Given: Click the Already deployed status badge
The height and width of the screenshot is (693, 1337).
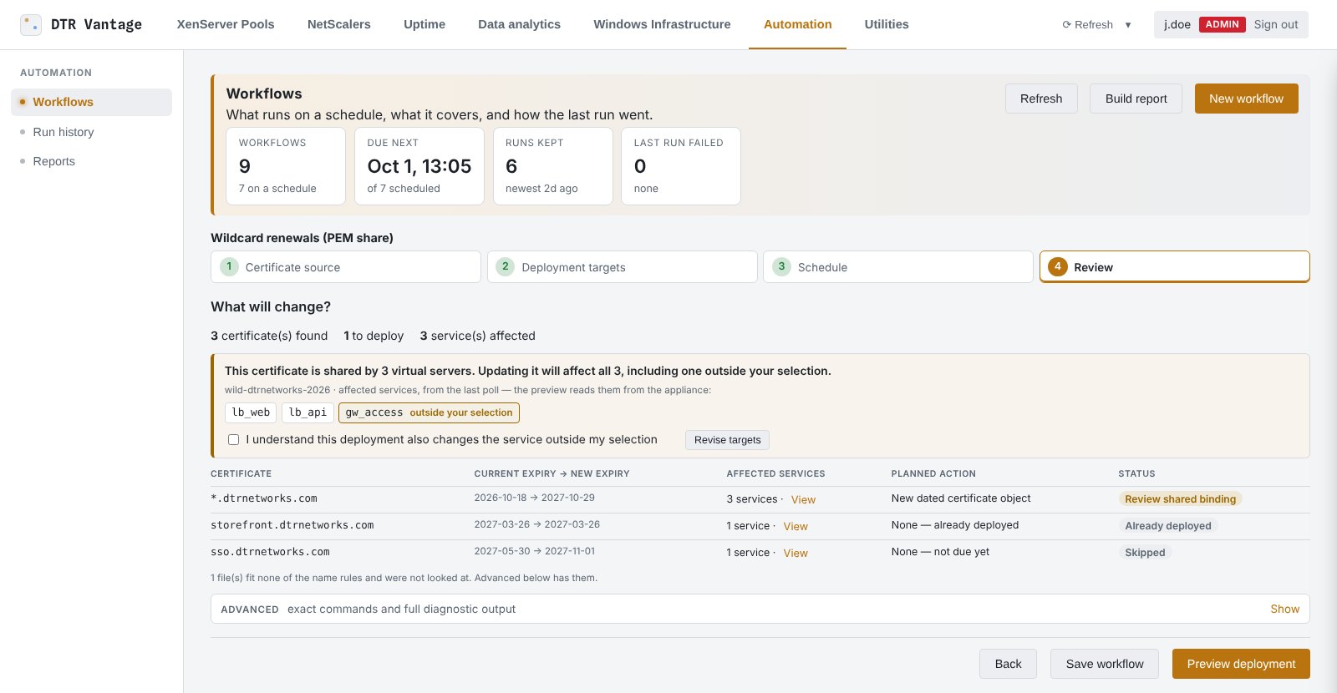Looking at the screenshot, I should 1168,526.
